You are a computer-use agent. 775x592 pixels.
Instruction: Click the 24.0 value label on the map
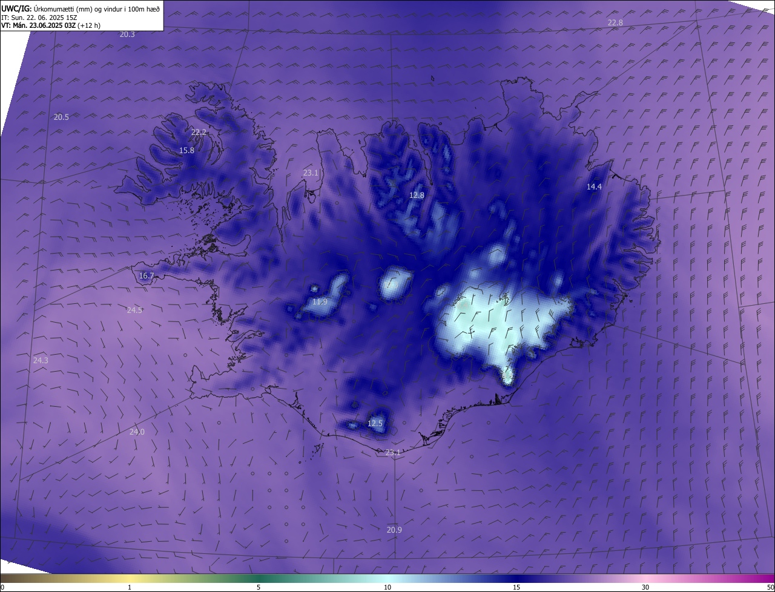tap(137, 432)
